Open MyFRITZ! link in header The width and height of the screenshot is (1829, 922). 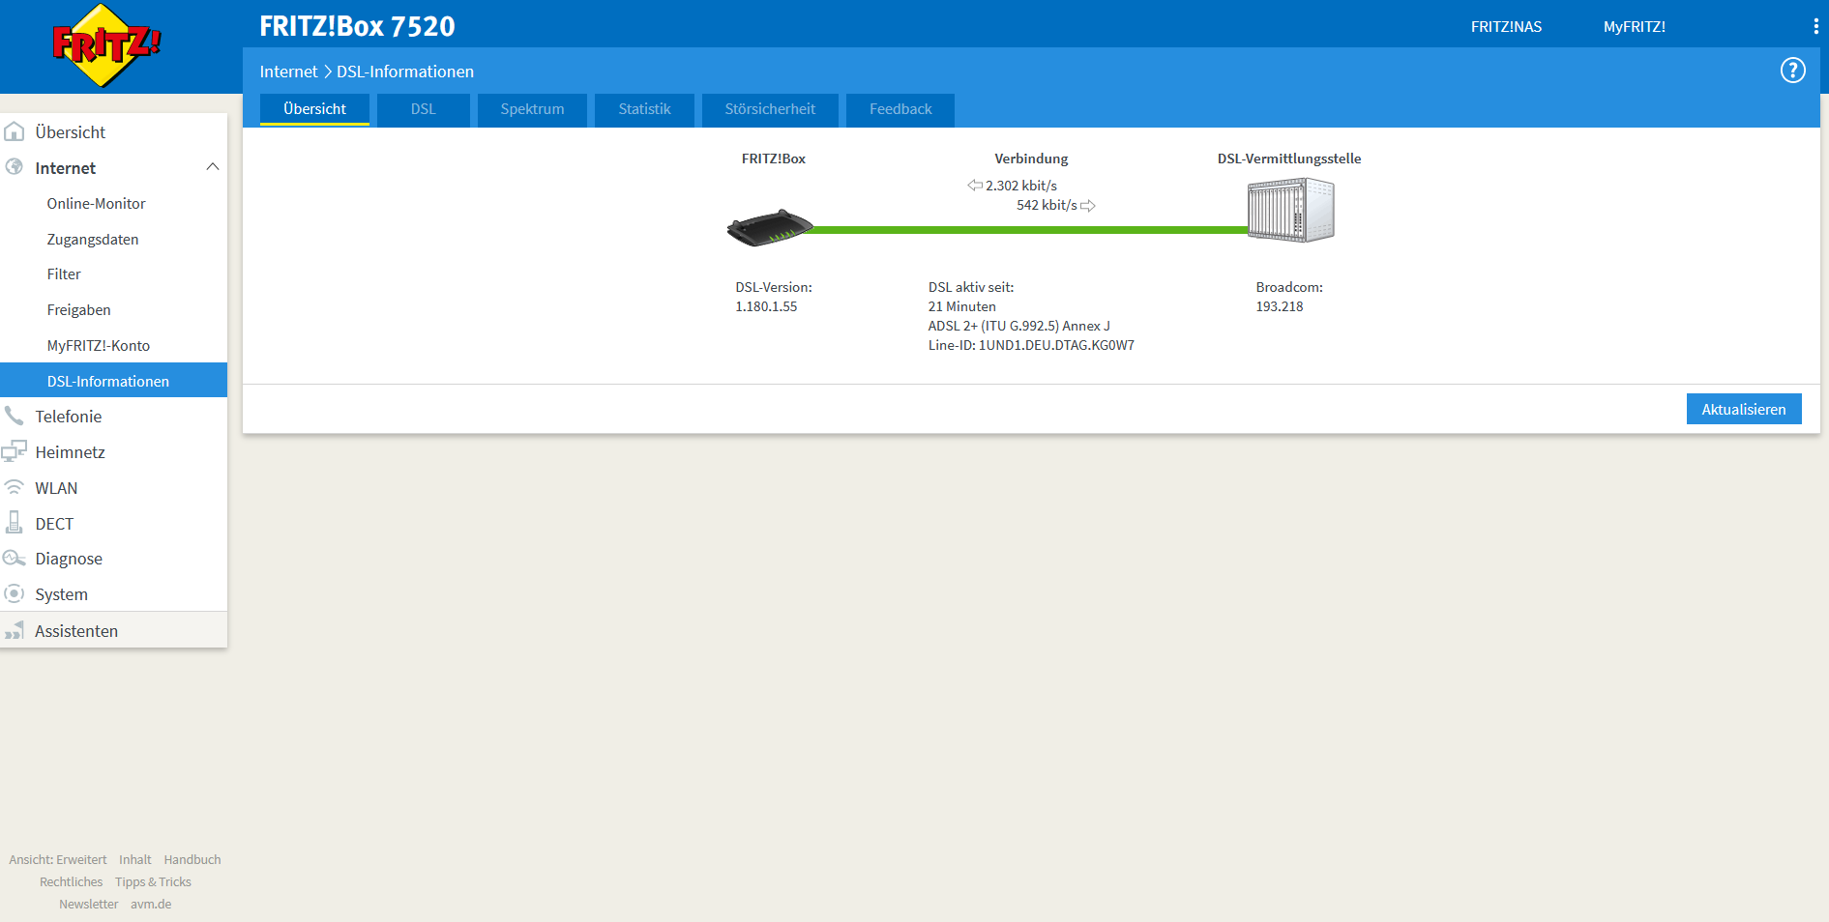[x=1635, y=27]
